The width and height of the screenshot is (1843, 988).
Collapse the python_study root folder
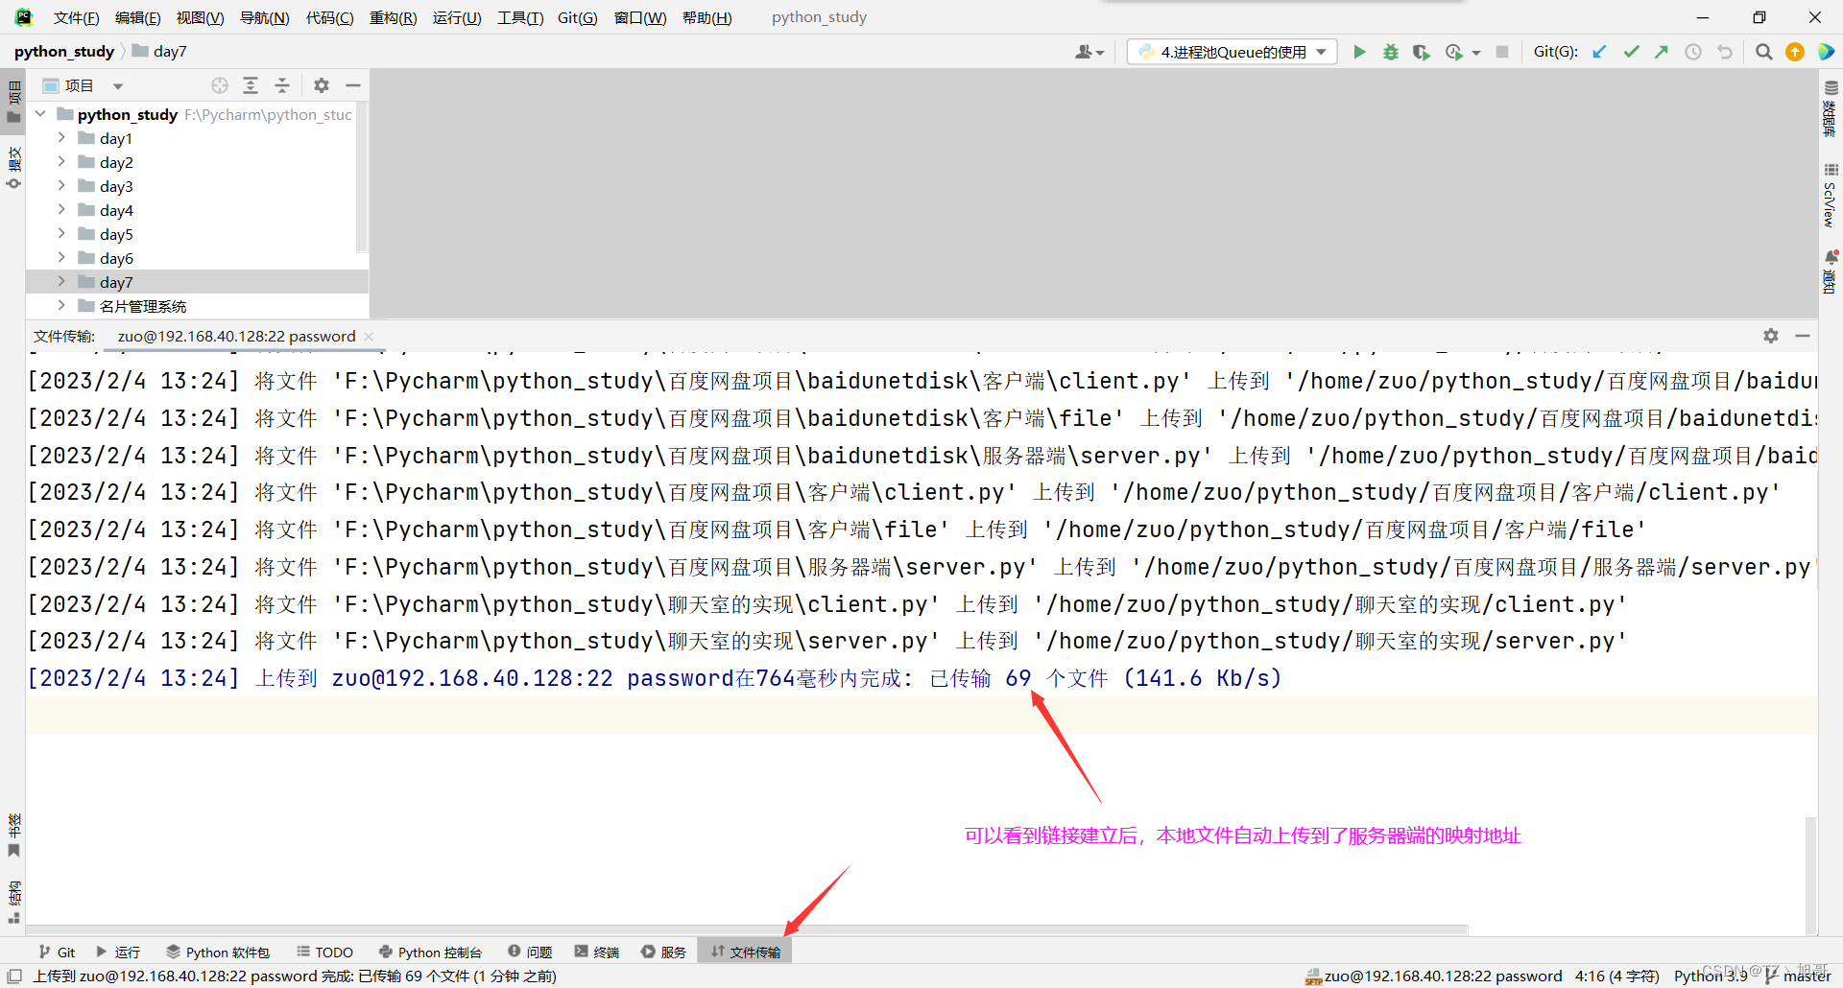point(40,114)
